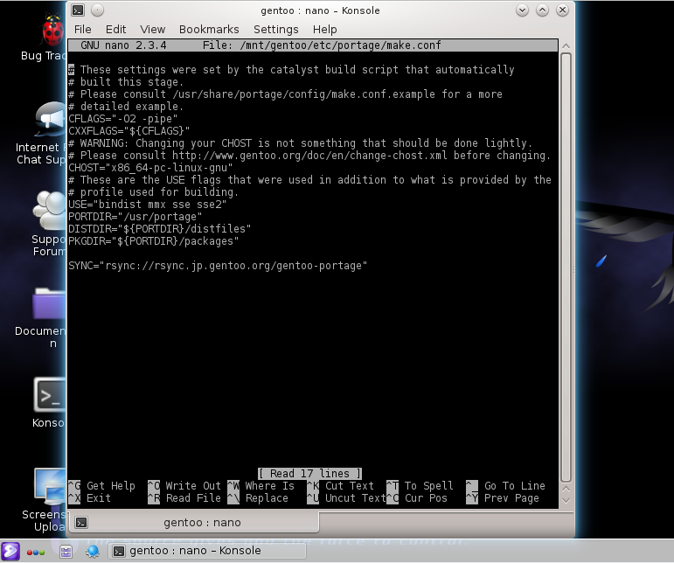Click the SYNC rsync.jp.gentoo.org line
The height and width of the screenshot is (563, 674).
point(218,266)
